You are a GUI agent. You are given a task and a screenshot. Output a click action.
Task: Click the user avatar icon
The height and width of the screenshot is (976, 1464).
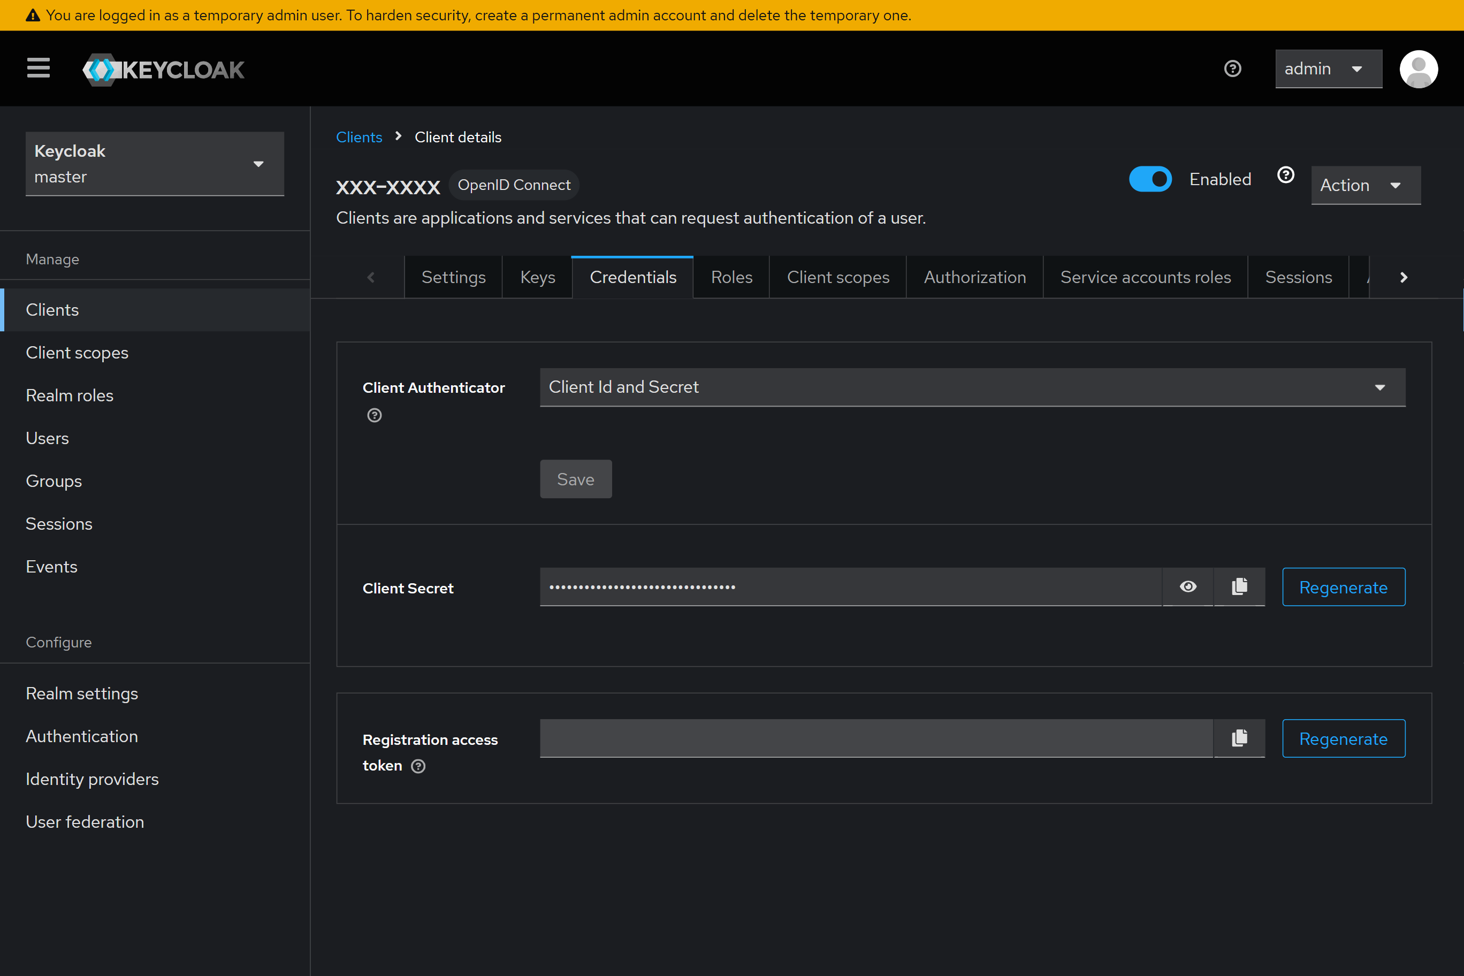[x=1419, y=68]
